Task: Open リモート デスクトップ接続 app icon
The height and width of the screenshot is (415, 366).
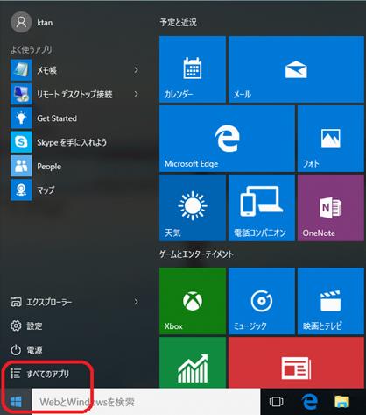Action: coord(21,94)
